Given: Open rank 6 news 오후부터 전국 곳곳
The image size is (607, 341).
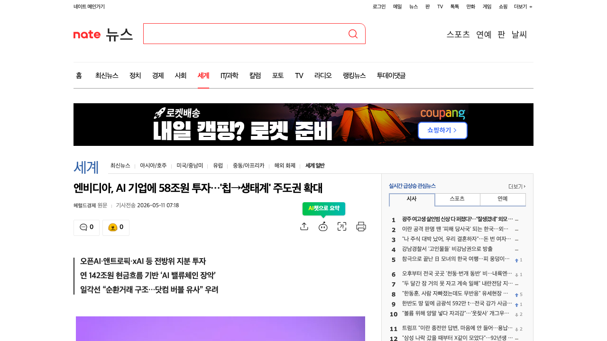Looking at the screenshot, I should coord(457,274).
